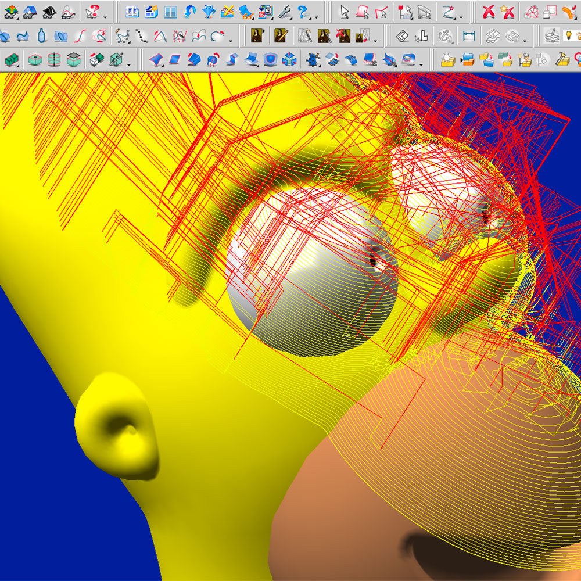Select the spline with pencil and control points tool
This screenshot has width=581, height=581.
pyautogui.click(x=122, y=36)
